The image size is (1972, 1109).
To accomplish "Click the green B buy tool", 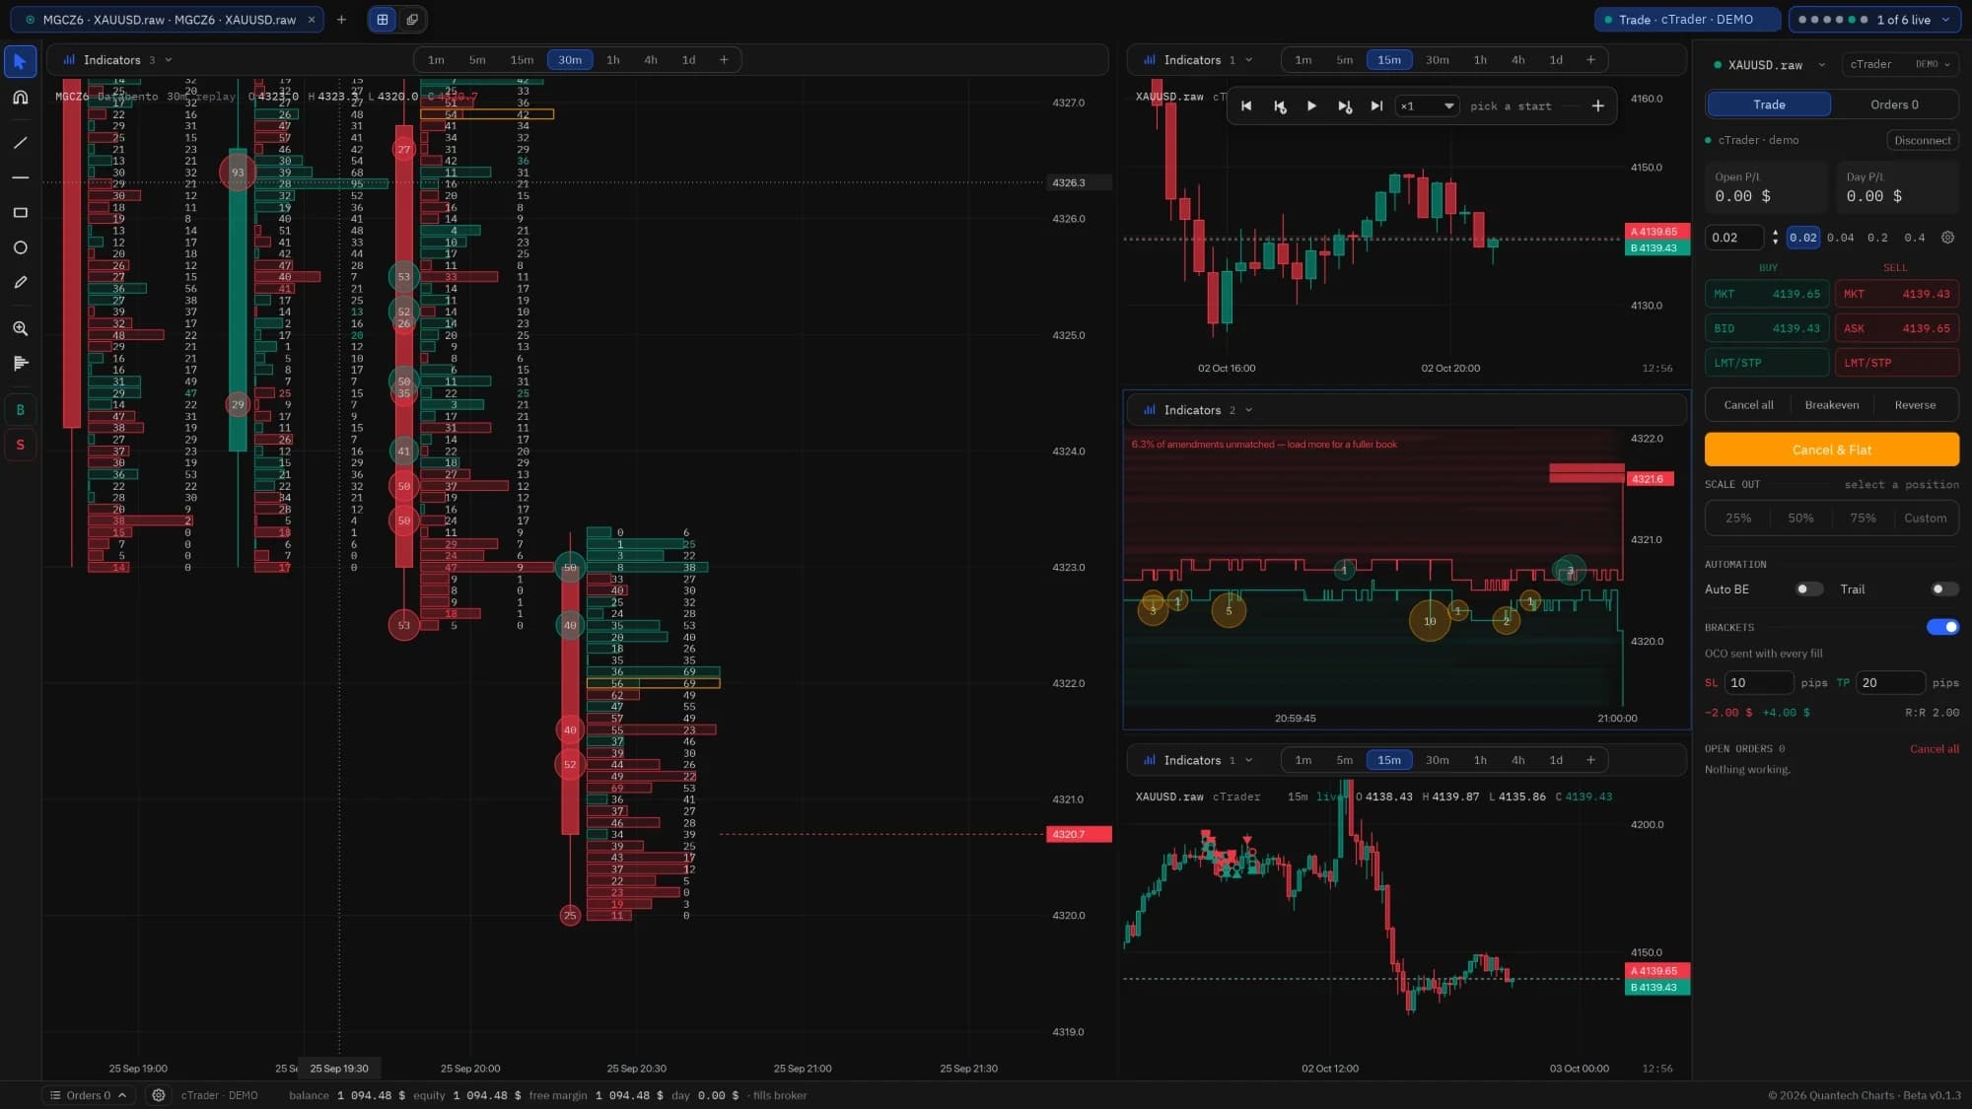I will pyautogui.click(x=20, y=409).
